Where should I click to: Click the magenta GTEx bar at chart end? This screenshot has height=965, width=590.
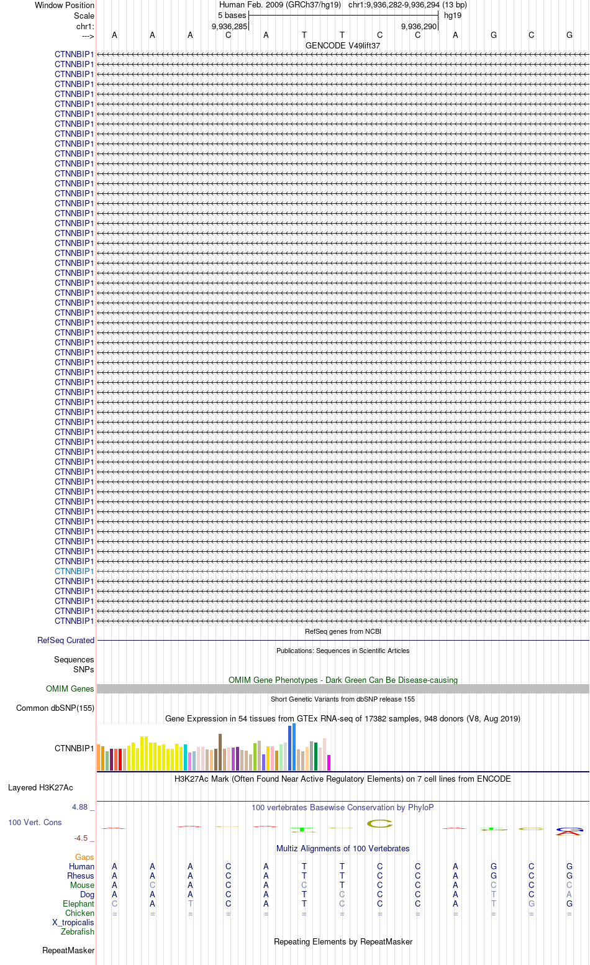pyautogui.click(x=329, y=762)
